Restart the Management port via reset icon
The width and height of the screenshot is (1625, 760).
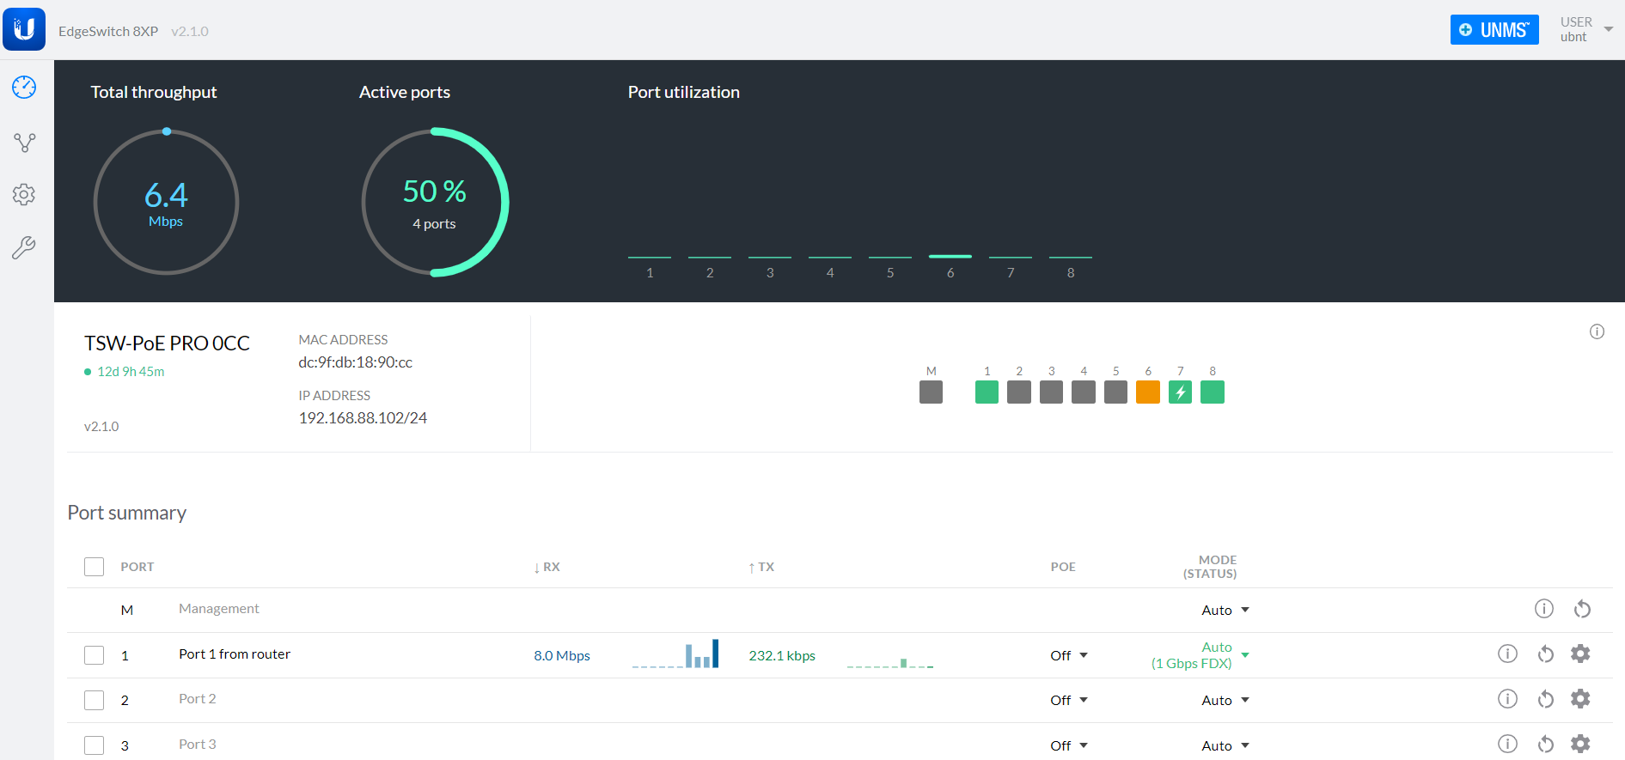1582,609
